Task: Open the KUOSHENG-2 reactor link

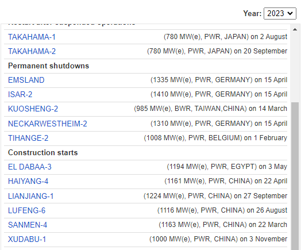Action: coord(33,109)
